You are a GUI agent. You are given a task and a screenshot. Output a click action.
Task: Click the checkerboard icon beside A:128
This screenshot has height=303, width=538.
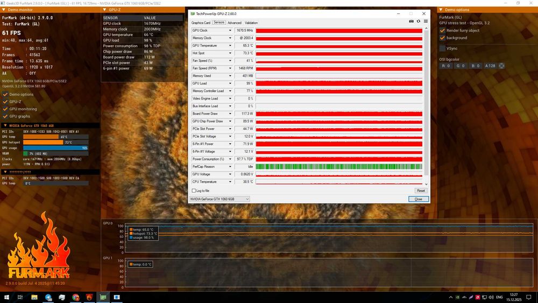click(x=501, y=66)
